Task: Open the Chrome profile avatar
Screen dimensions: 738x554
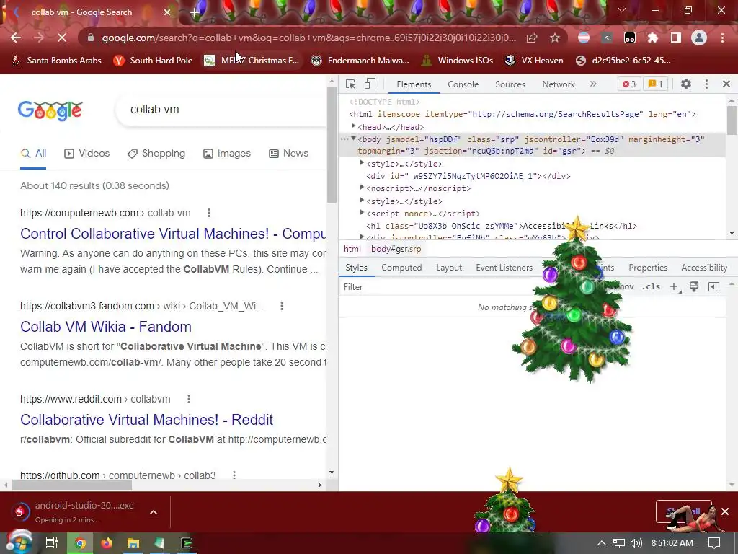Action: point(699,38)
